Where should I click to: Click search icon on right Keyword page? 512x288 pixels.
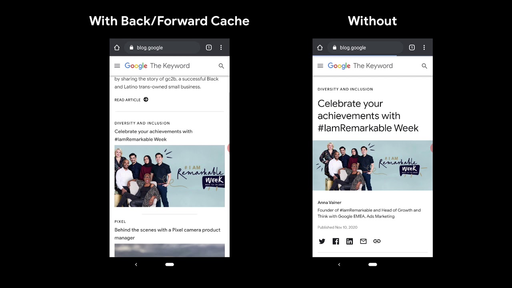(424, 66)
